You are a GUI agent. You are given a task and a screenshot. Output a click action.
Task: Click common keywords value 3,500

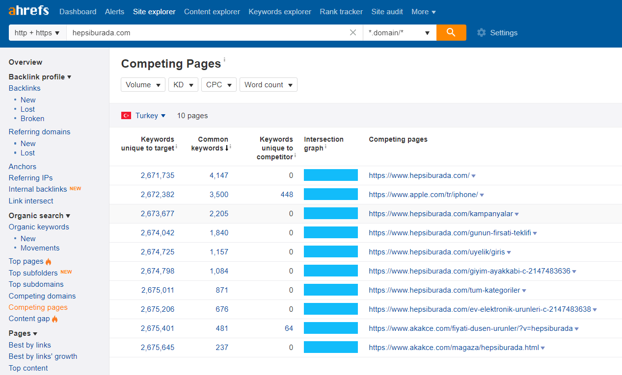(x=219, y=195)
